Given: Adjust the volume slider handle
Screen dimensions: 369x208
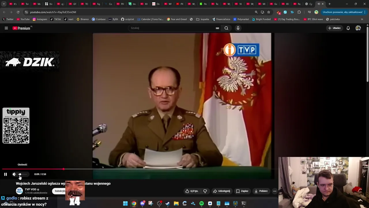Looking at the screenshot, I should pyautogui.click(x=20, y=174).
